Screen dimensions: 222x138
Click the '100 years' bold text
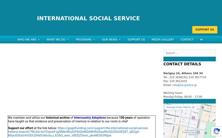click(x=126, y=117)
